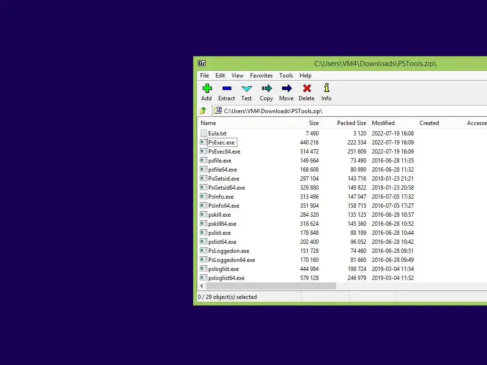Open the Help menu

(305, 76)
